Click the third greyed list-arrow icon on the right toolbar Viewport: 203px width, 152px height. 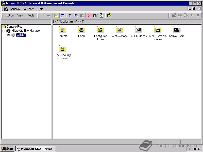(x=186, y=16)
